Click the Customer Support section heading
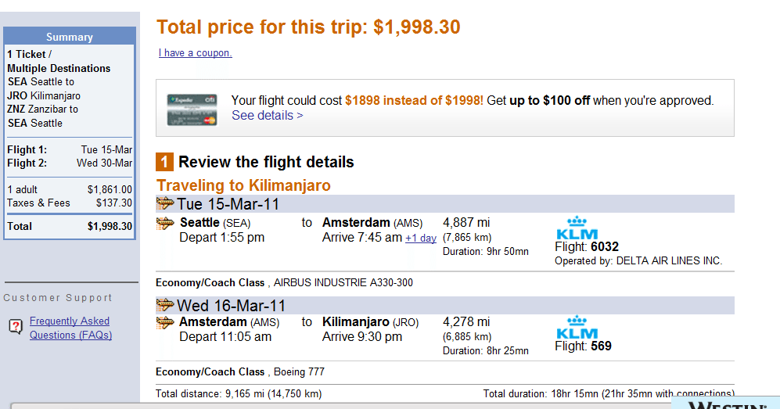 58,298
